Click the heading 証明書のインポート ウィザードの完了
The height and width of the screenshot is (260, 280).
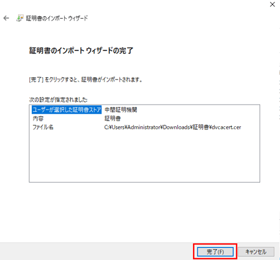click(x=81, y=50)
